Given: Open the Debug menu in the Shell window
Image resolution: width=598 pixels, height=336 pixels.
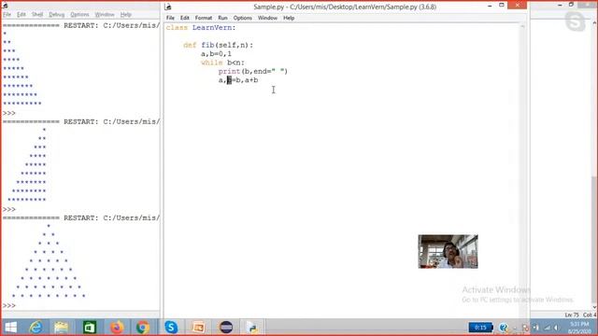Looking at the screenshot, I should [x=56, y=15].
